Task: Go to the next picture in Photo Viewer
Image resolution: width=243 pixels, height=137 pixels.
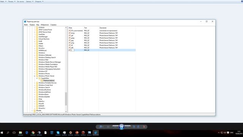Action: 128,127
